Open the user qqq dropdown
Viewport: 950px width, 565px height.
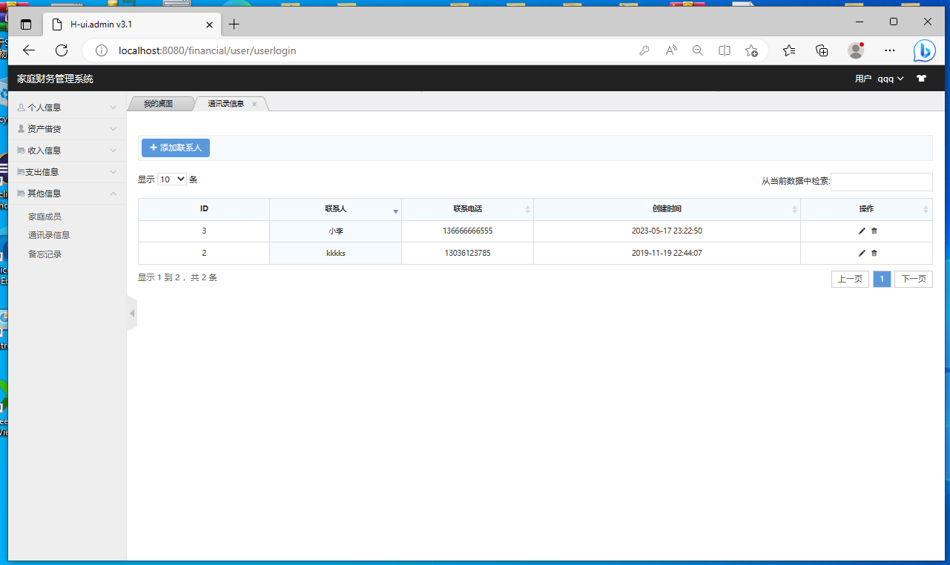click(880, 79)
